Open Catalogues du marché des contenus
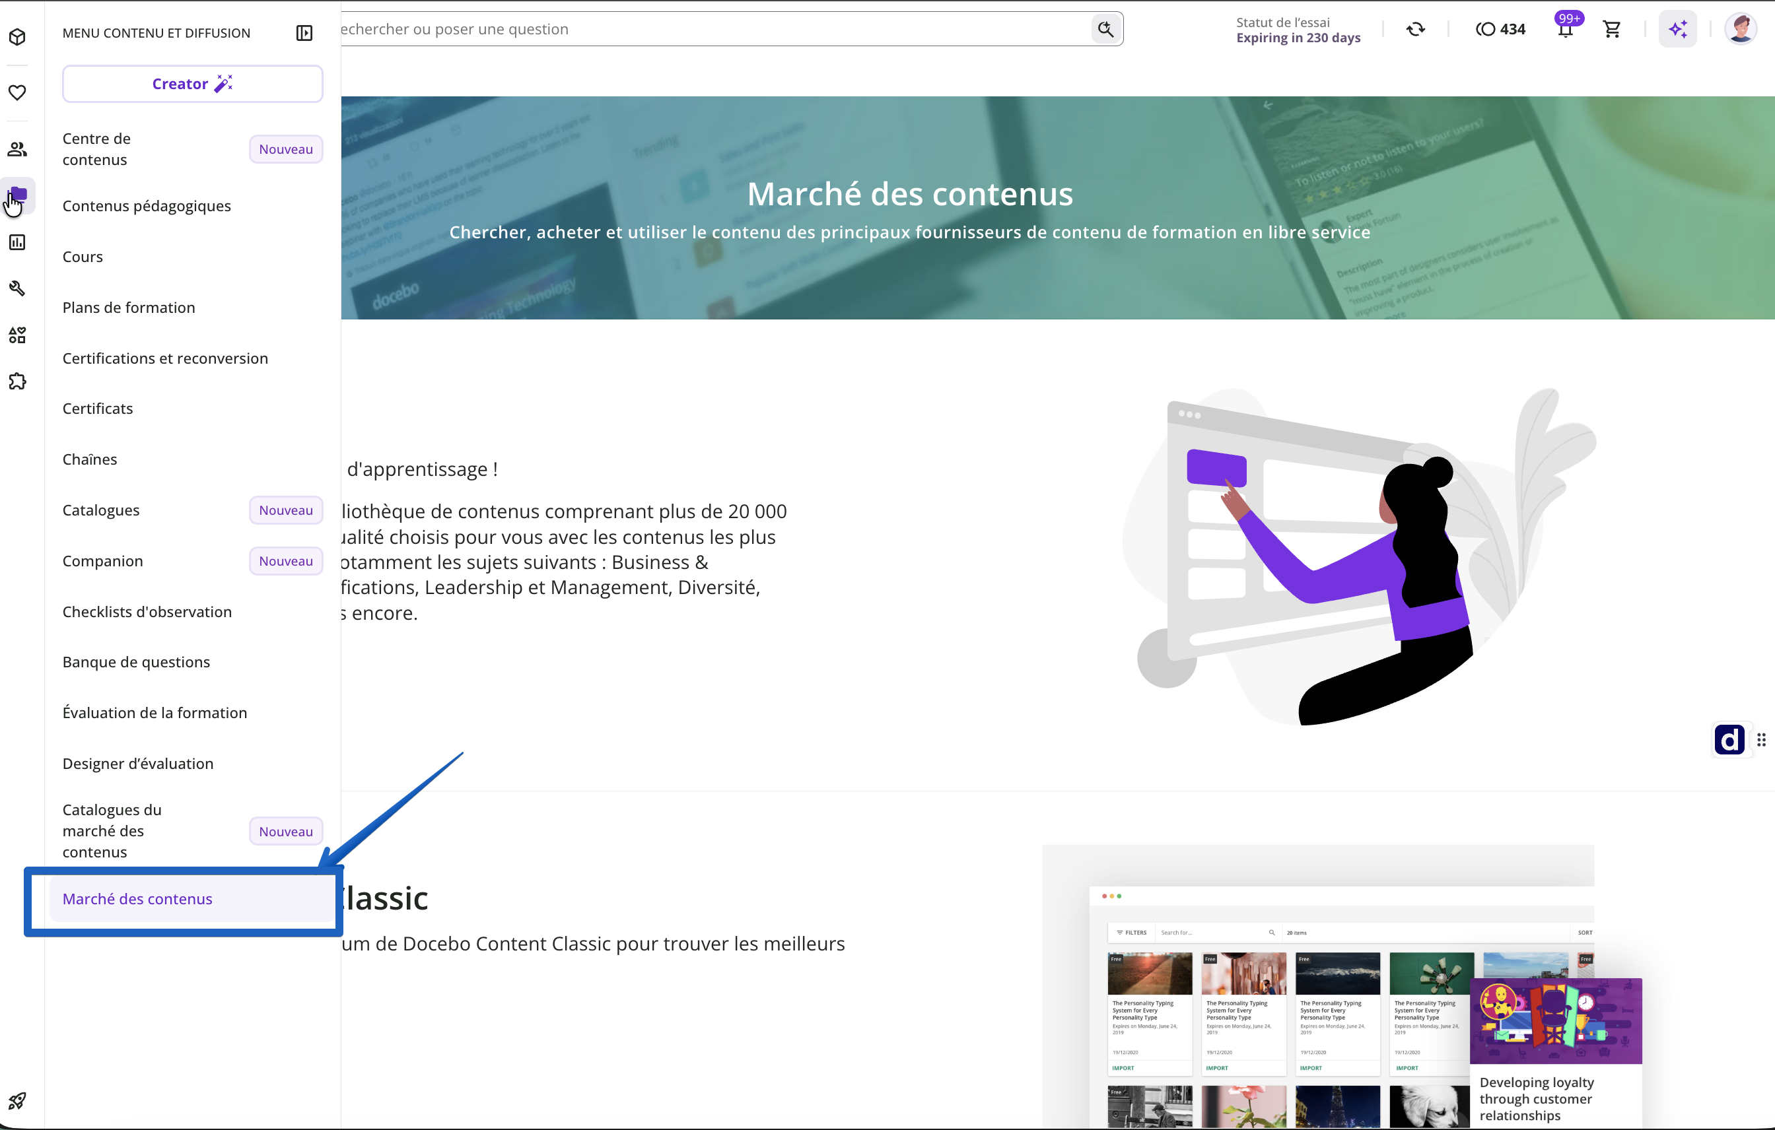This screenshot has width=1775, height=1130. coord(192,831)
